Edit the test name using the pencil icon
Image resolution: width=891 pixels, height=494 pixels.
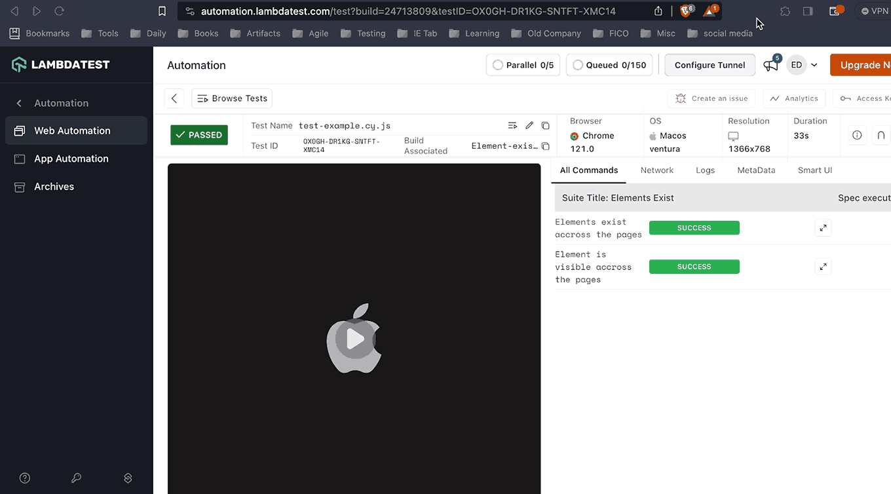click(x=529, y=124)
